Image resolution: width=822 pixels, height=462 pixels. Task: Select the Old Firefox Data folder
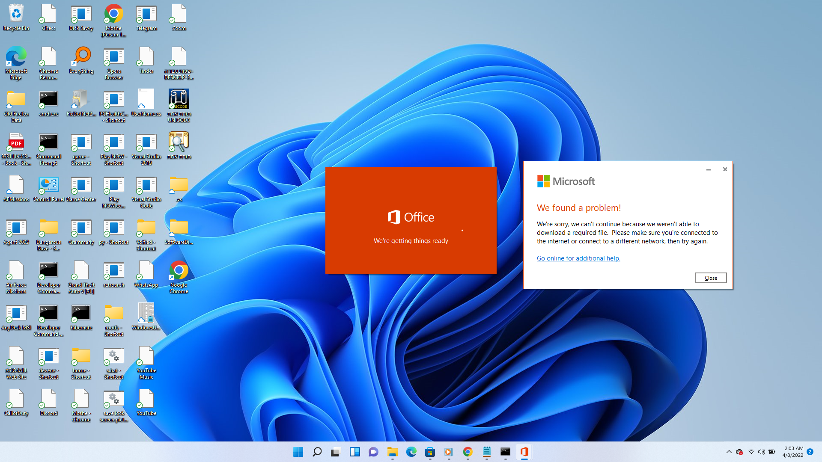pos(16,106)
